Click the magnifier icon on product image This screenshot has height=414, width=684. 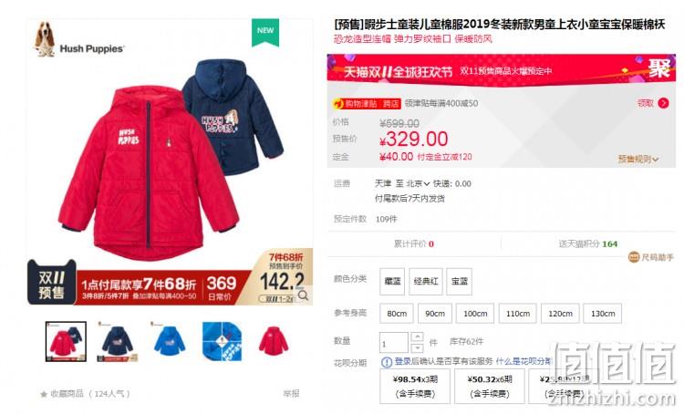303,295
